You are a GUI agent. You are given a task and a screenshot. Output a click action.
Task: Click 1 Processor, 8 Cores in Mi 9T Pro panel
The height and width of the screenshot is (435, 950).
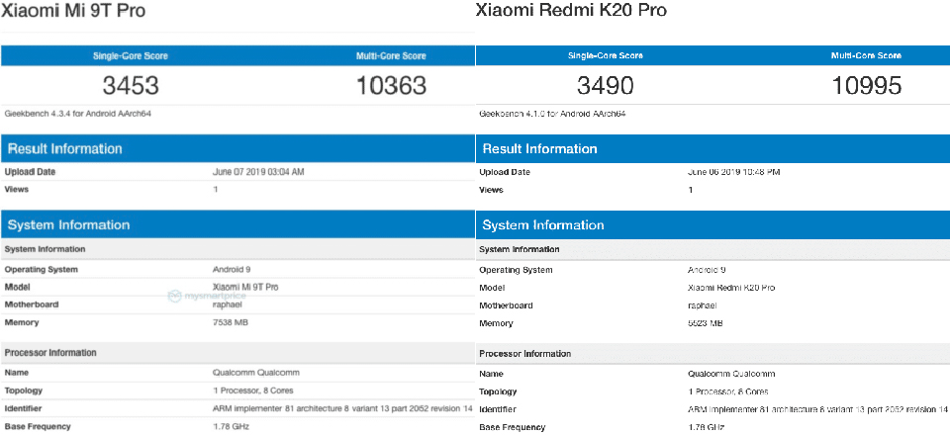click(x=253, y=391)
